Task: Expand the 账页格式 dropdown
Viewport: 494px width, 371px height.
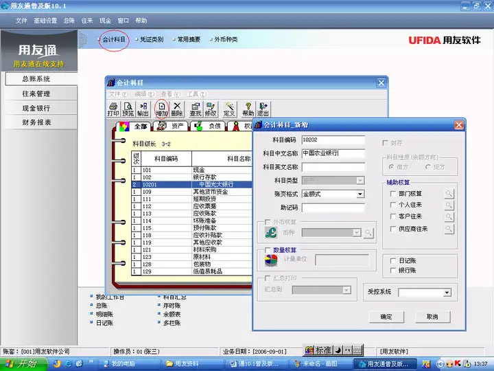Action: [360, 194]
